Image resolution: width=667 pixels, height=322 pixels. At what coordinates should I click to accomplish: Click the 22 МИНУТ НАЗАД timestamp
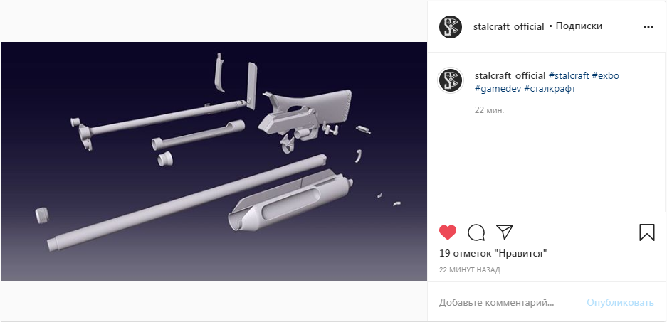tap(469, 269)
